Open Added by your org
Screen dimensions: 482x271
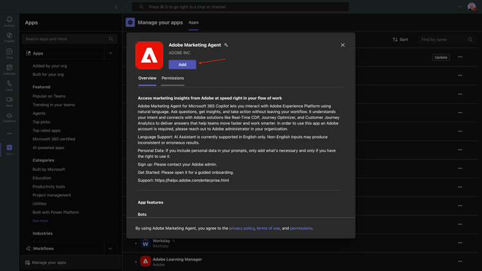(49, 66)
